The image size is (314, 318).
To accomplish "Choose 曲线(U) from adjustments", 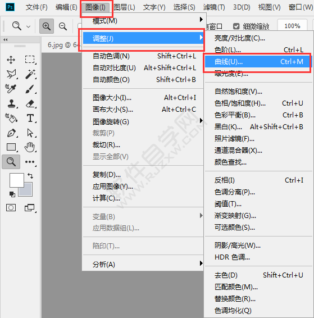I will coord(258,61).
